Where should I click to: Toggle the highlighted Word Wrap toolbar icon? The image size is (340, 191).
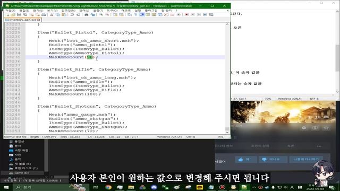coord(142,14)
